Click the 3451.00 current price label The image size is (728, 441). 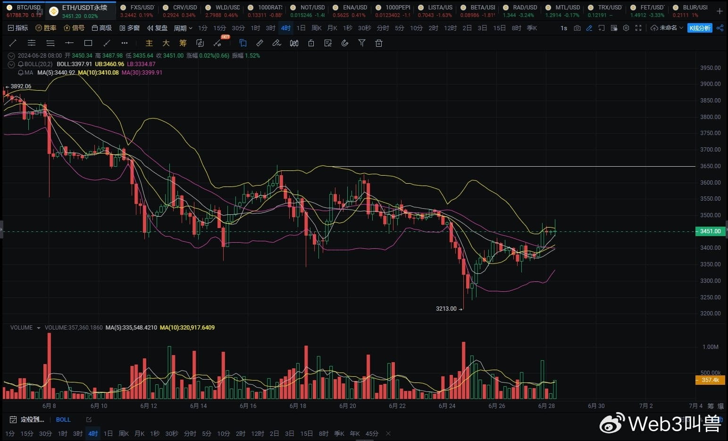pyautogui.click(x=710, y=231)
